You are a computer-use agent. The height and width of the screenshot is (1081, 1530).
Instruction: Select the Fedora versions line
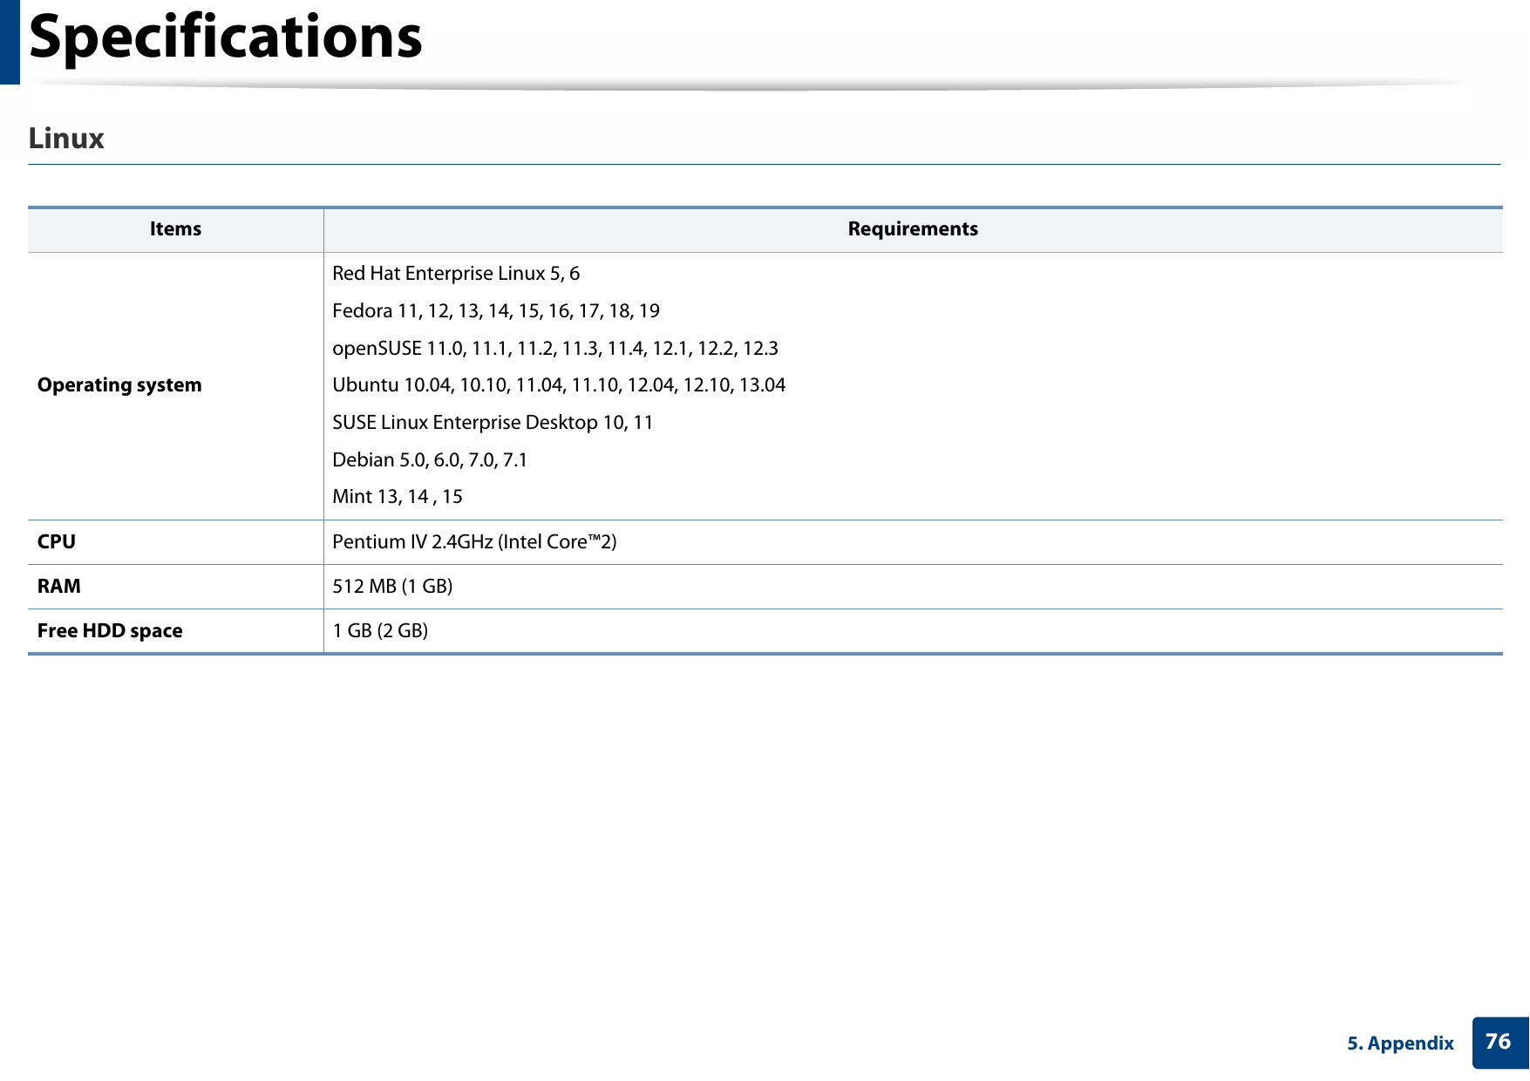click(496, 311)
